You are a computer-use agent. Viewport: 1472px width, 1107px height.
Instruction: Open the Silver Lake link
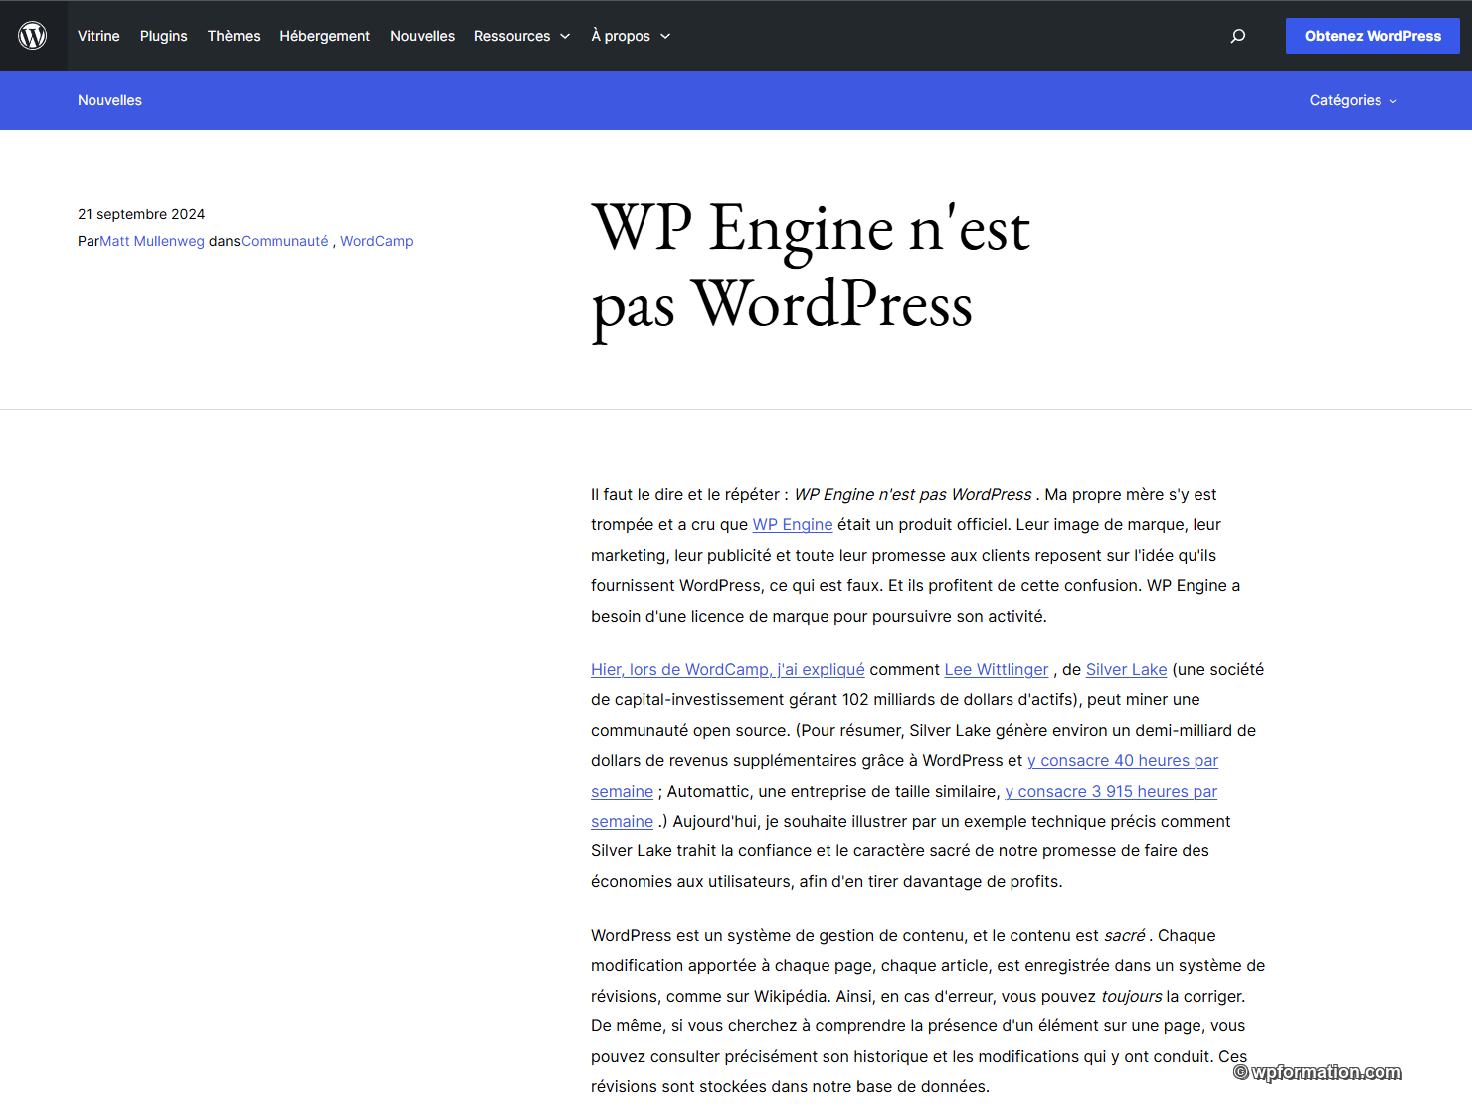pyautogui.click(x=1127, y=669)
